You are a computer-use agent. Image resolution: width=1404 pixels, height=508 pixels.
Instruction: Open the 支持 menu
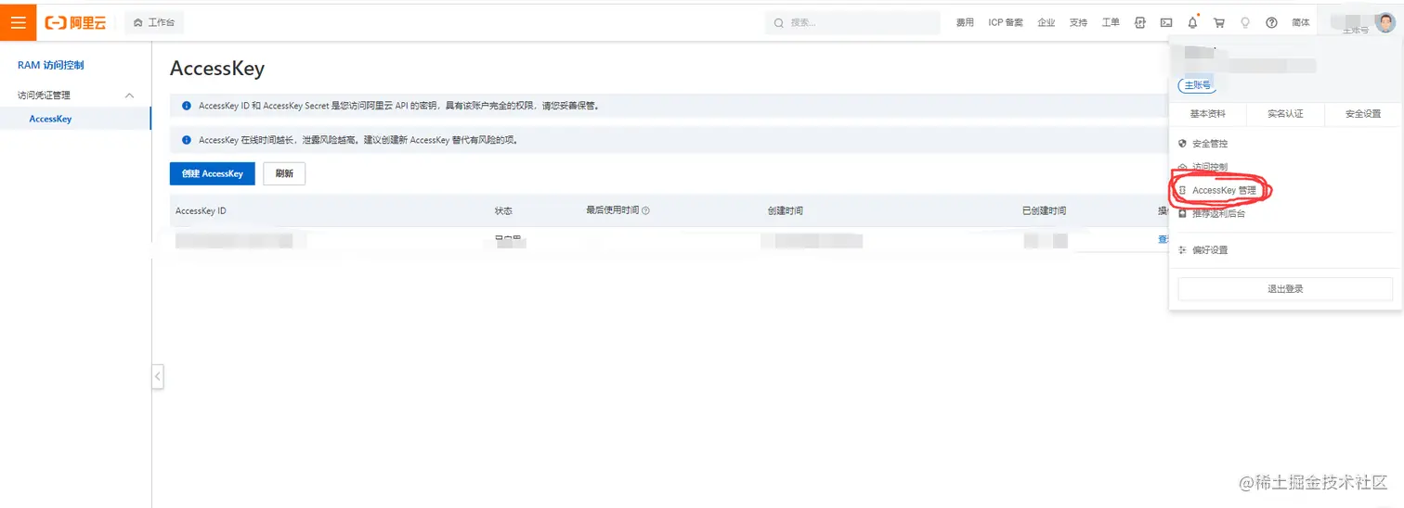pyautogui.click(x=1078, y=22)
